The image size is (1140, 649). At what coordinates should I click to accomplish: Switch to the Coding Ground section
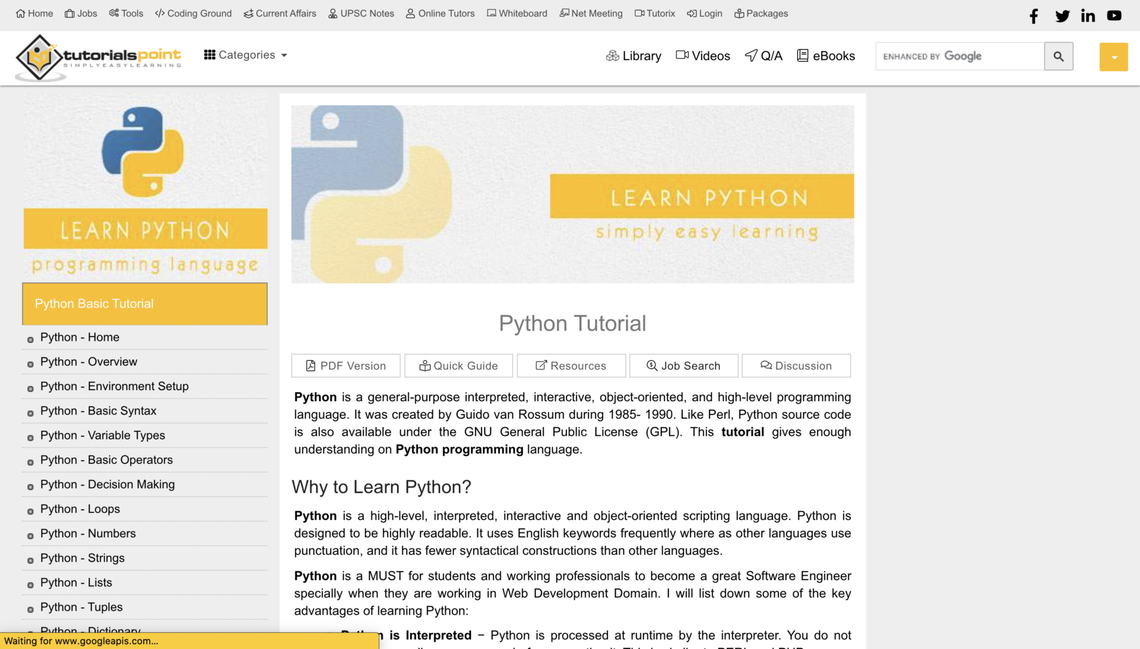pyautogui.click(x=193, y=13)
